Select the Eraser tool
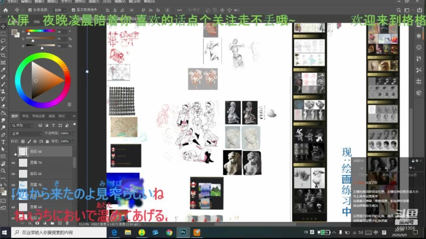 point(4,106)
